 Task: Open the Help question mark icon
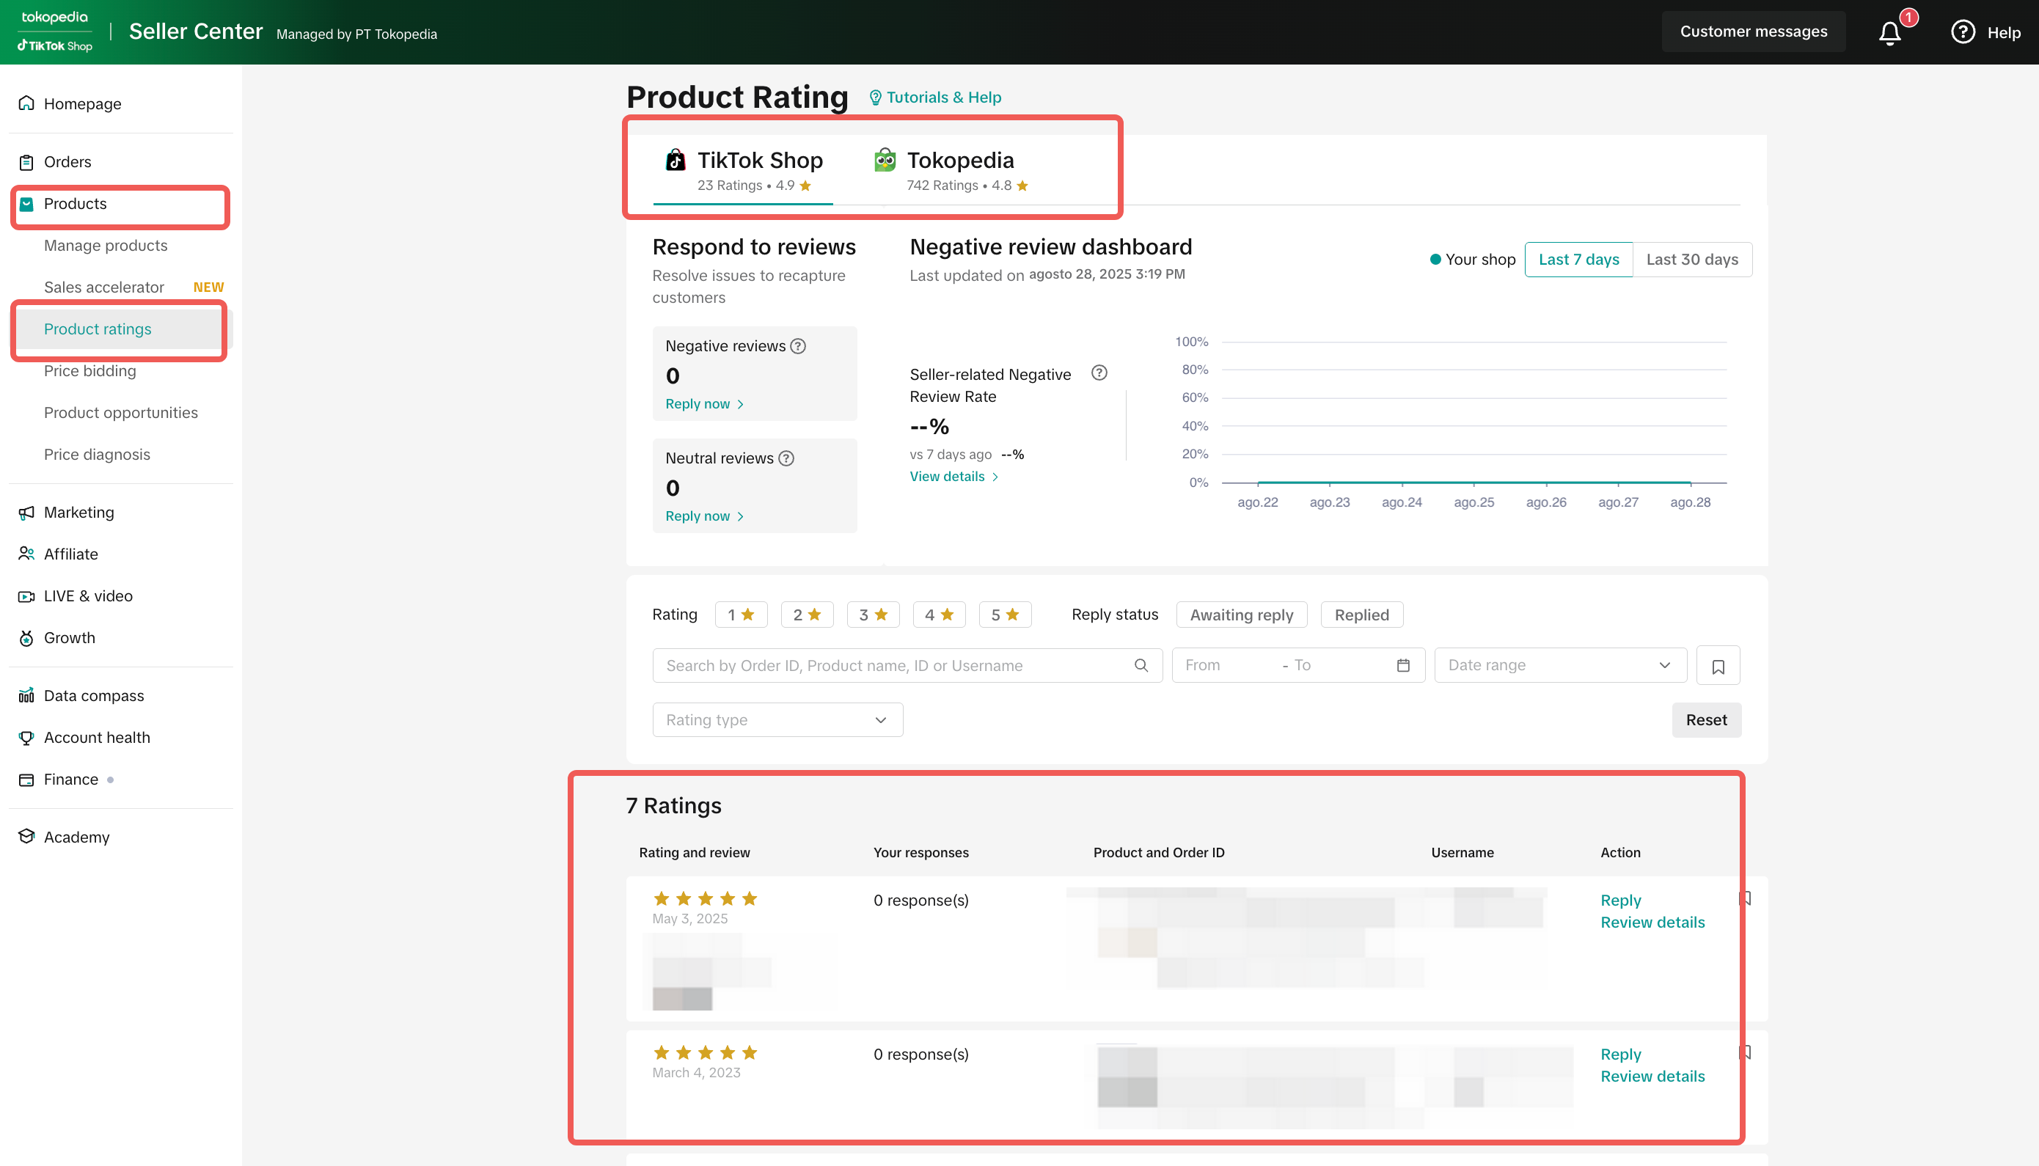[1962, 32]
